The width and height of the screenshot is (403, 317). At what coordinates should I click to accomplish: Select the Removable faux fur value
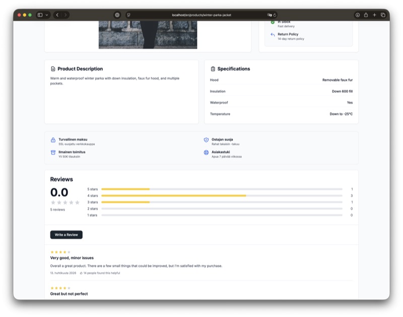pos(338,80)
